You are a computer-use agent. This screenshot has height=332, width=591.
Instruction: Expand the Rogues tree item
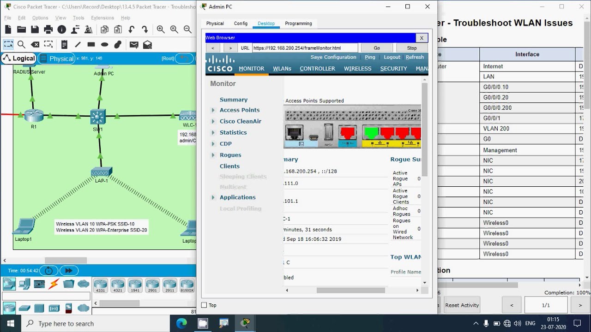pyautogui.click(x=213, y=155)
